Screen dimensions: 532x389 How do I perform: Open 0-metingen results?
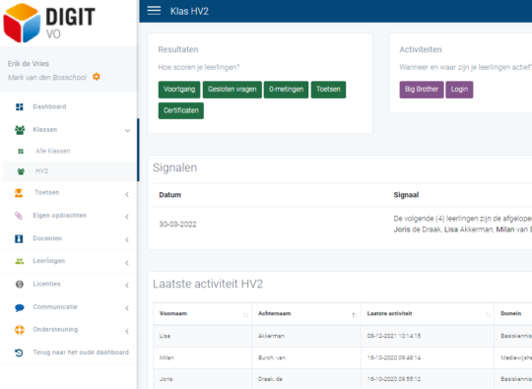(x=286, y=90)
